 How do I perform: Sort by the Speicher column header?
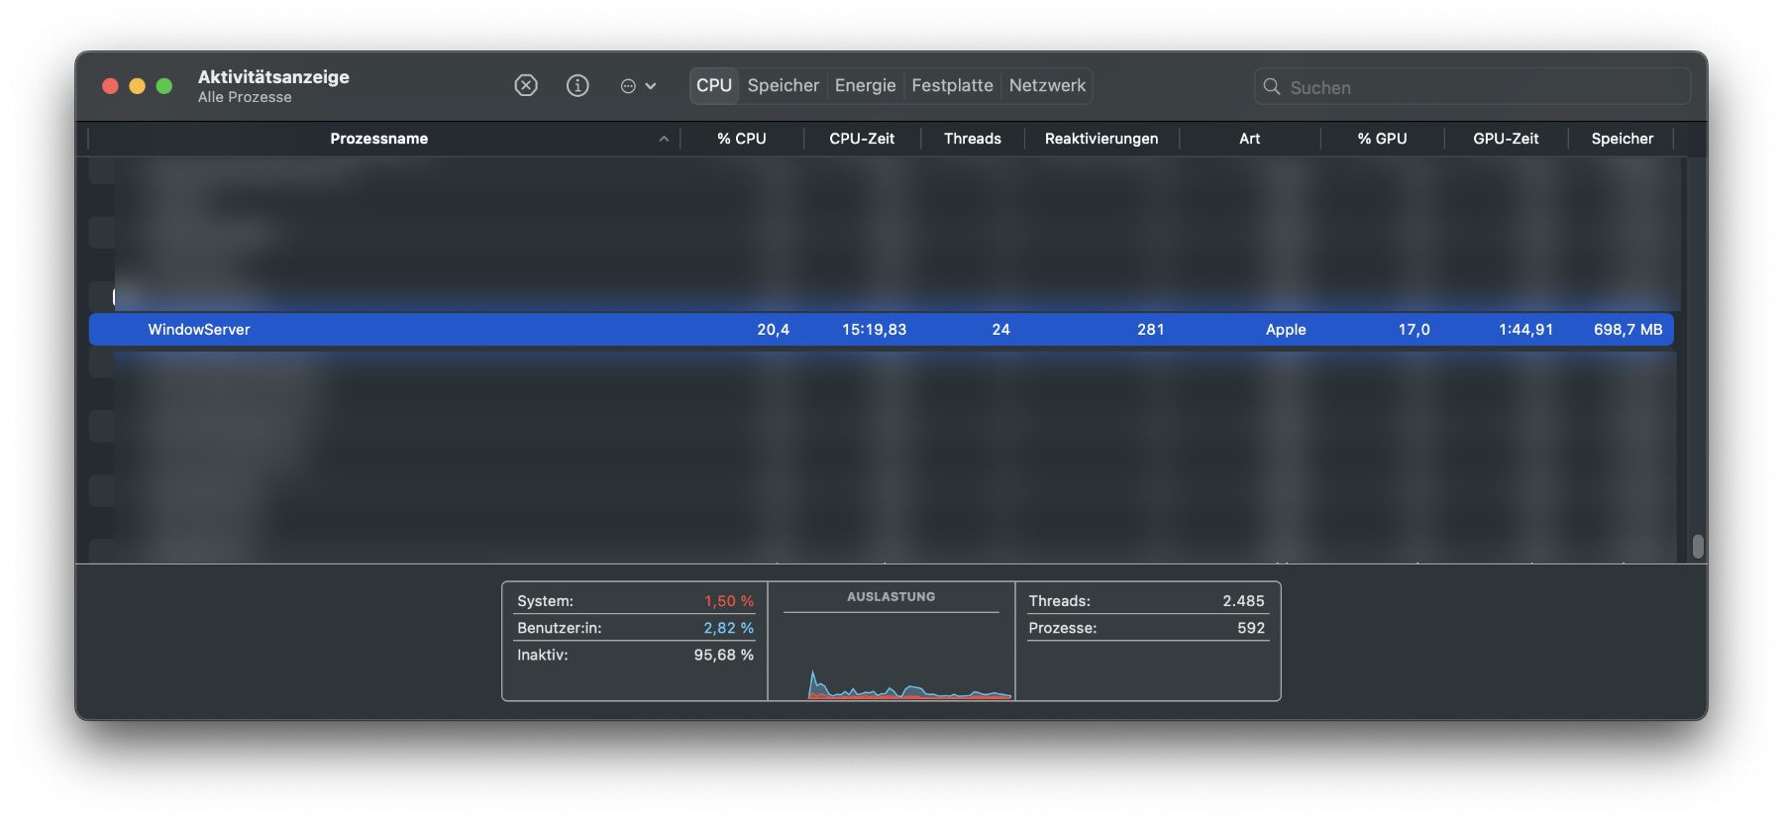[x=1622, y=139]
